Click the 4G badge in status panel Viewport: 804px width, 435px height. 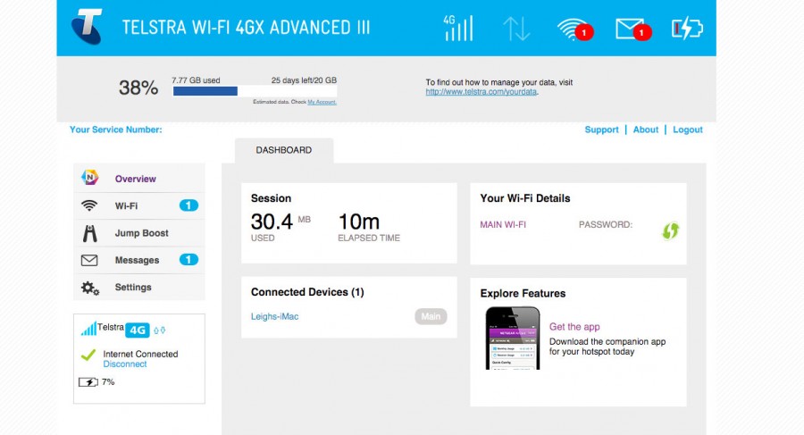(138, 330)
